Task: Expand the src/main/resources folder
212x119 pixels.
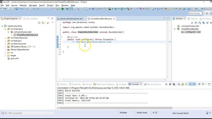Action: [x=5, y=38]
